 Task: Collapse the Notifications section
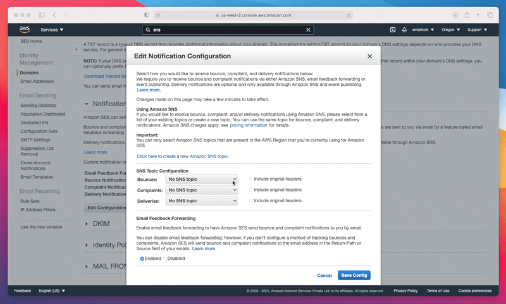87,104
